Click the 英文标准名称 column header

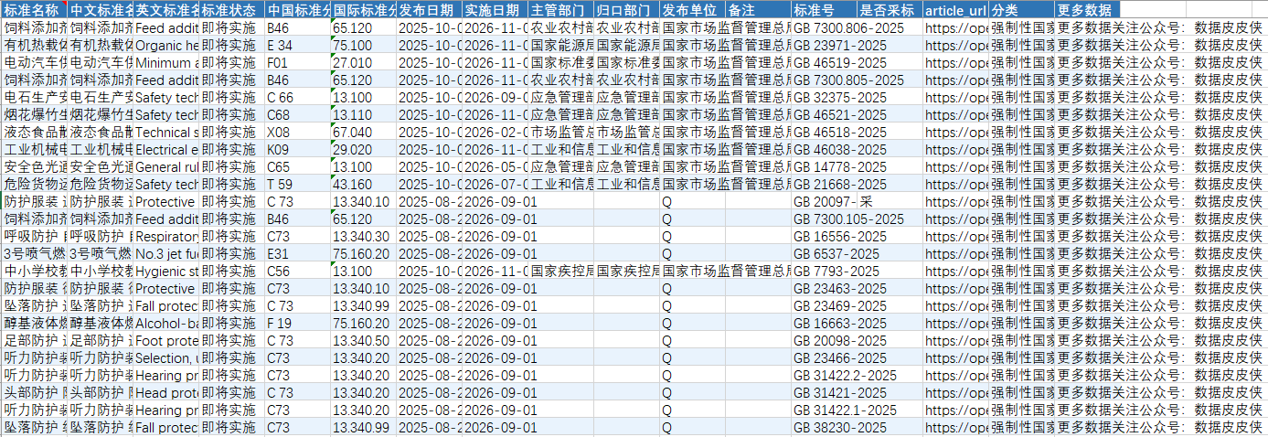(166, 10)
